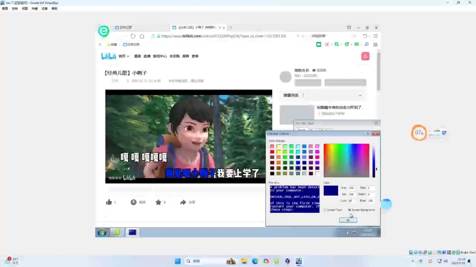
Task: Open 360 browser from Windows 7 taskbar
Action: (x=117, y=233)
